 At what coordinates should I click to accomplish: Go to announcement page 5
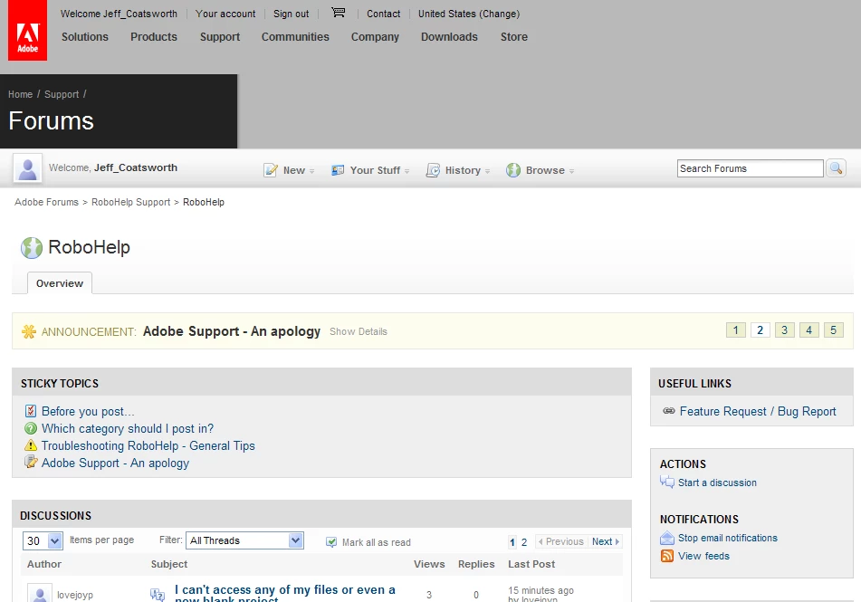[x=834, y=330]
